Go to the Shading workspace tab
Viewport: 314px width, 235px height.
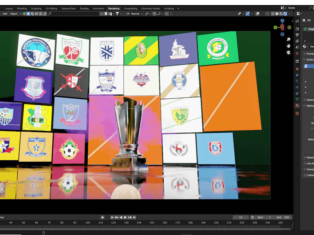click(84, 8)
